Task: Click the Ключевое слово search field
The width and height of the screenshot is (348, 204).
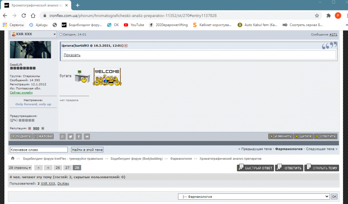Action: 38,150
